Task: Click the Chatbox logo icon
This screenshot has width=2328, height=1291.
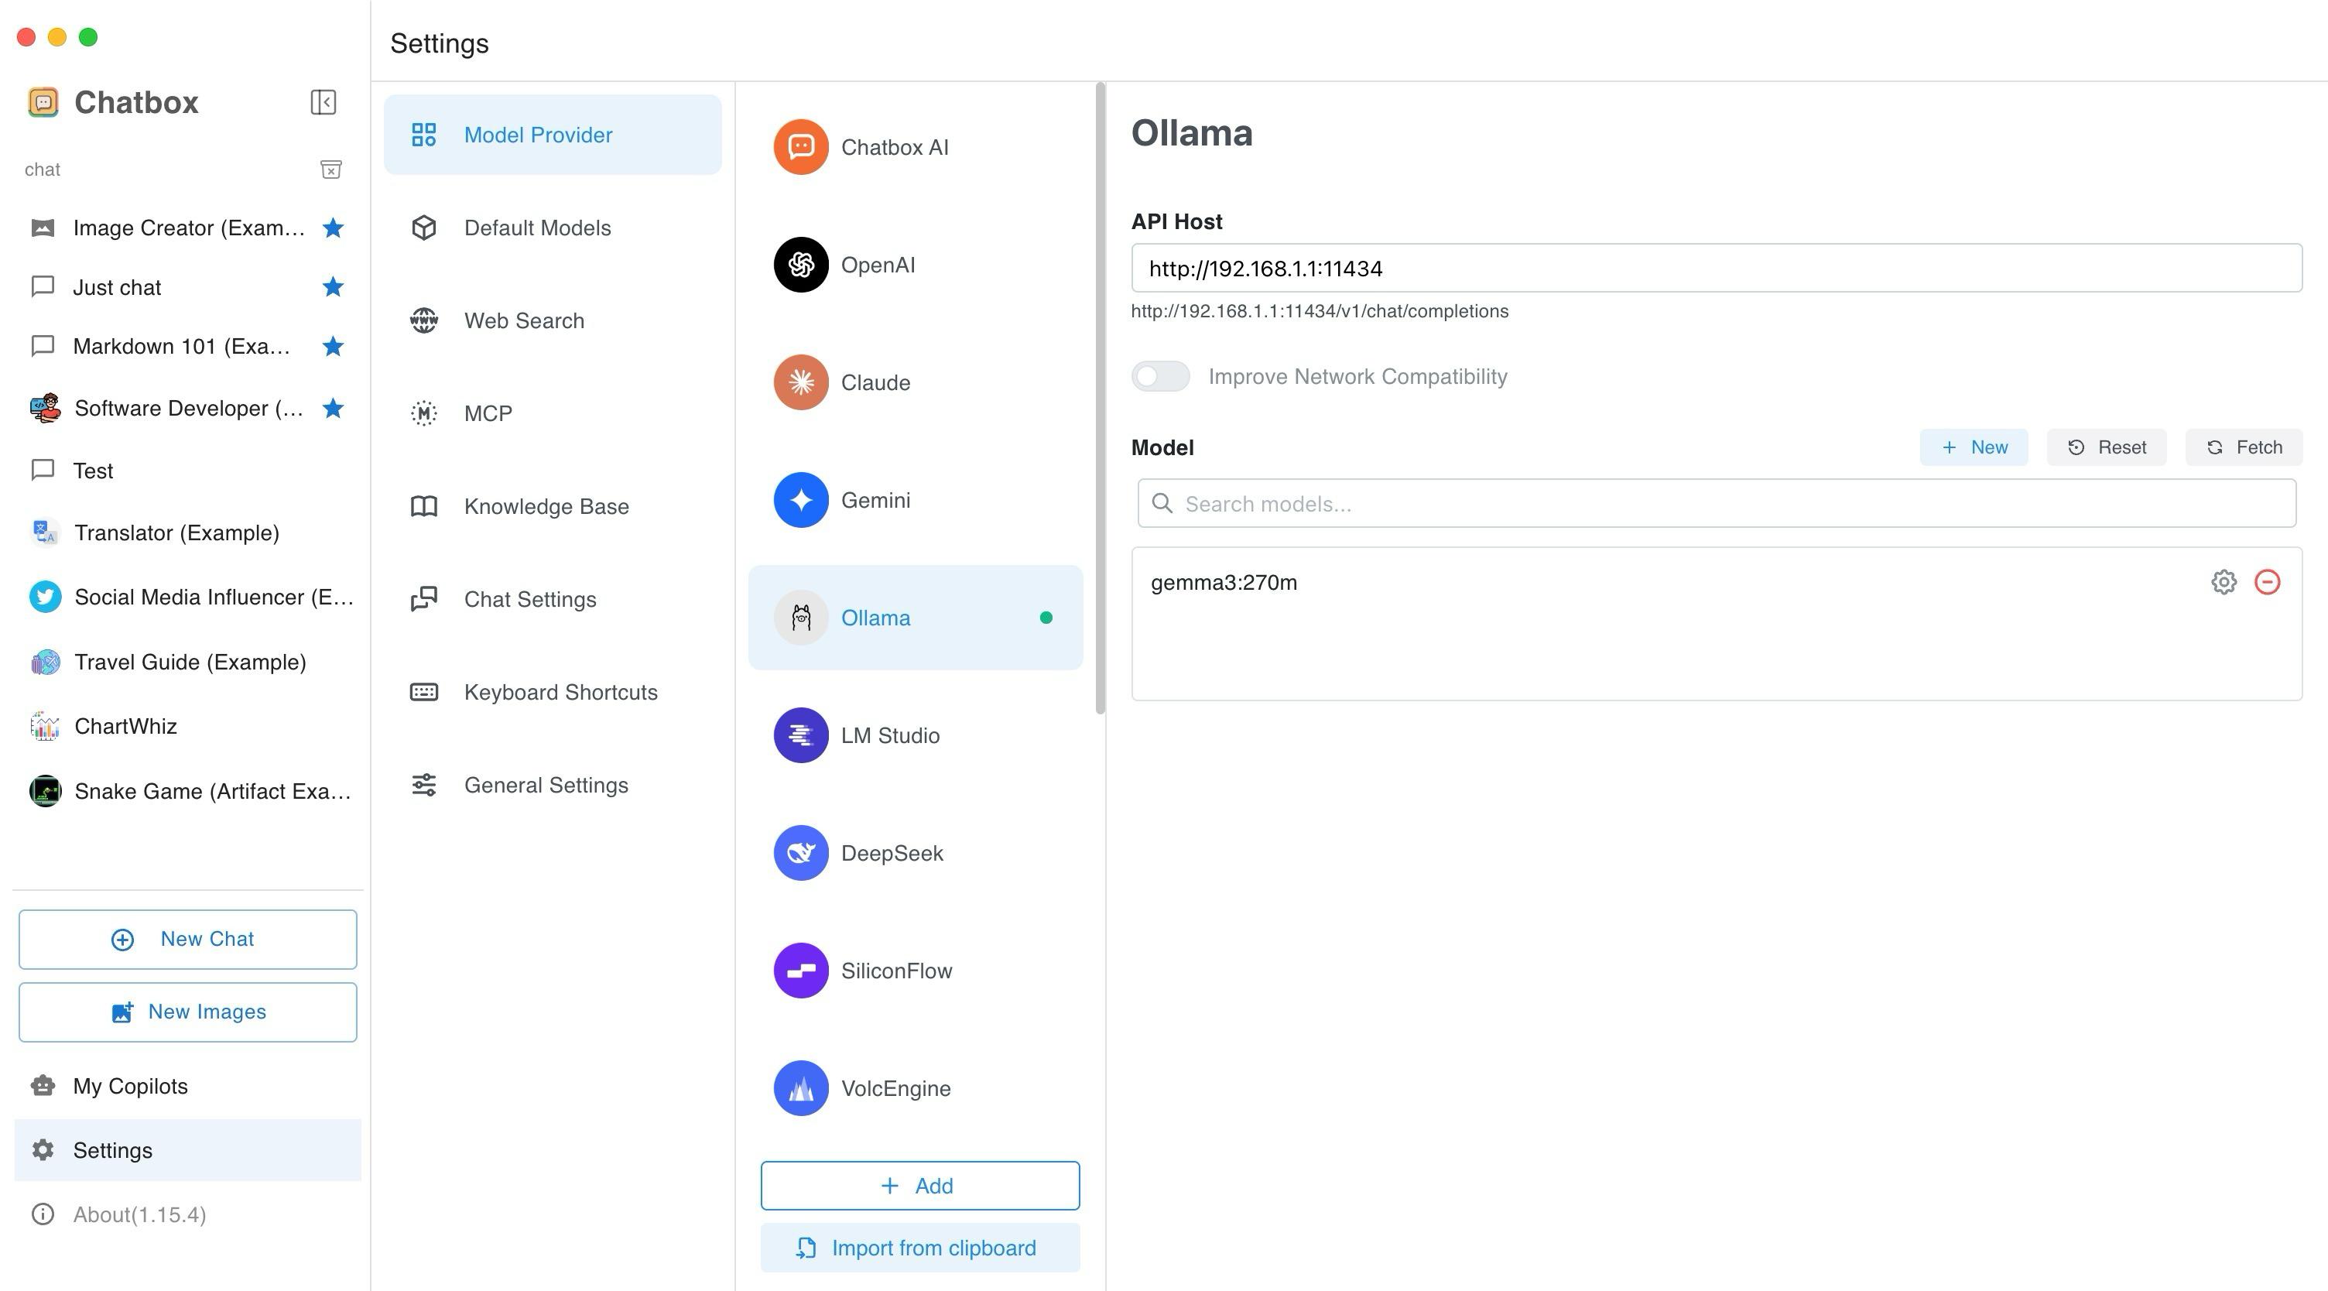Action: point(43,102)
